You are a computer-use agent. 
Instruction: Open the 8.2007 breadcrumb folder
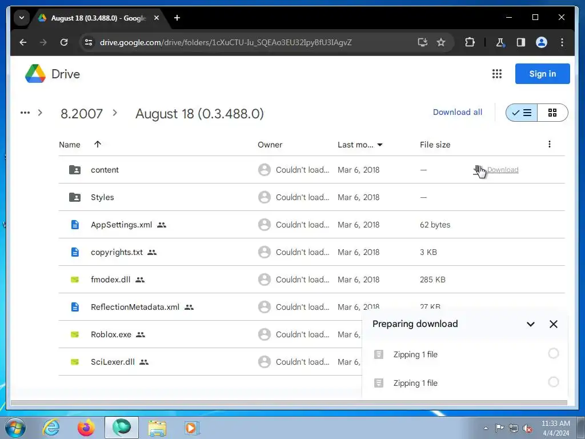coord(81,114)
